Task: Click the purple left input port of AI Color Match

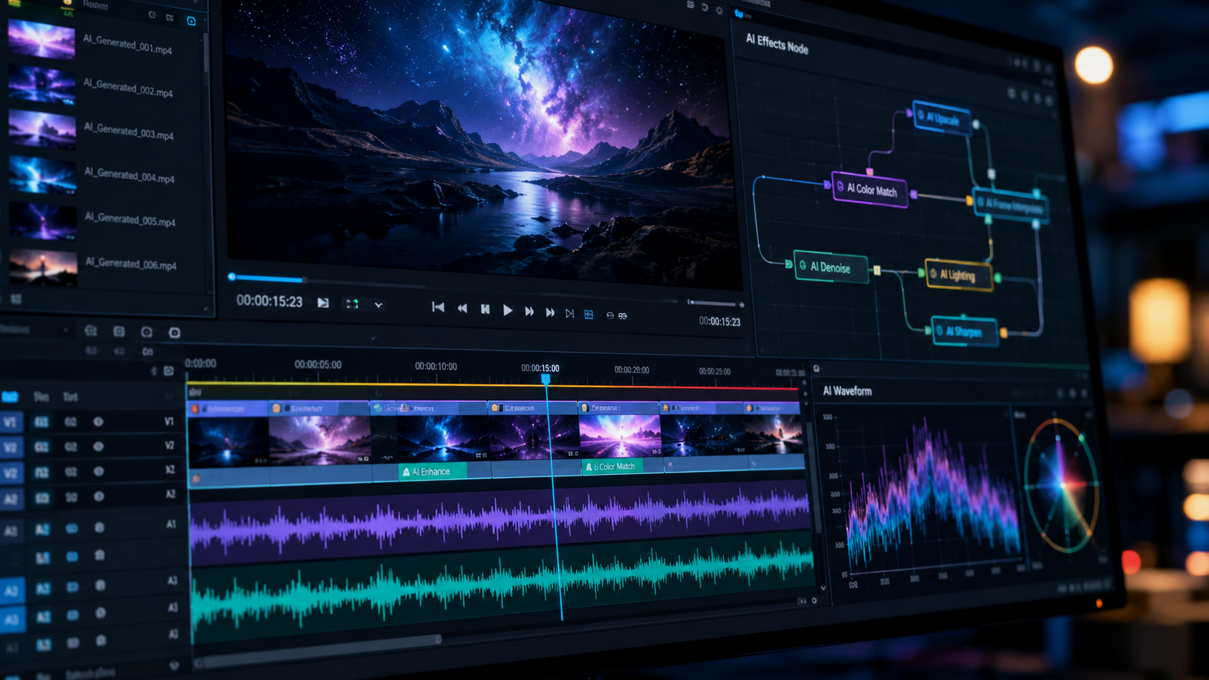Action: pyautogui.click(x=827, y=185)
